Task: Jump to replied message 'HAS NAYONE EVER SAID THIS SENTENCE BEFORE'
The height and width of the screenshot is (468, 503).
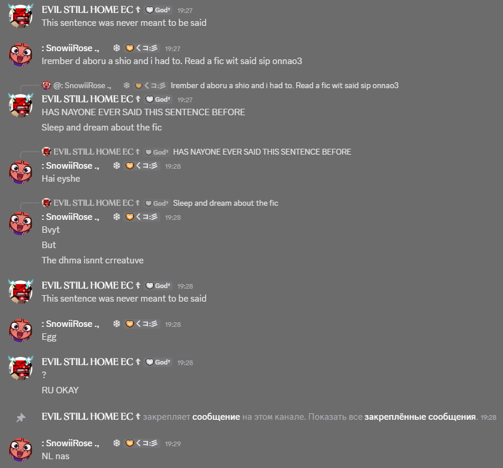Action: (x=262, y=152)
